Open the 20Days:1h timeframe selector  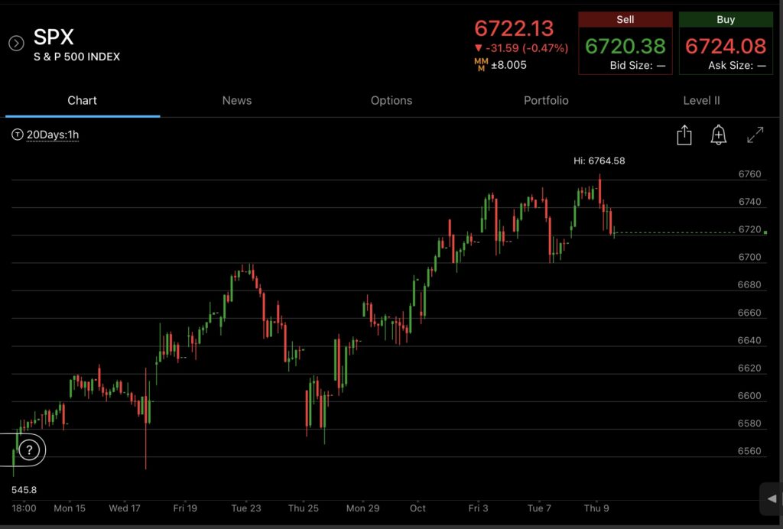click(x=53, y=135)
